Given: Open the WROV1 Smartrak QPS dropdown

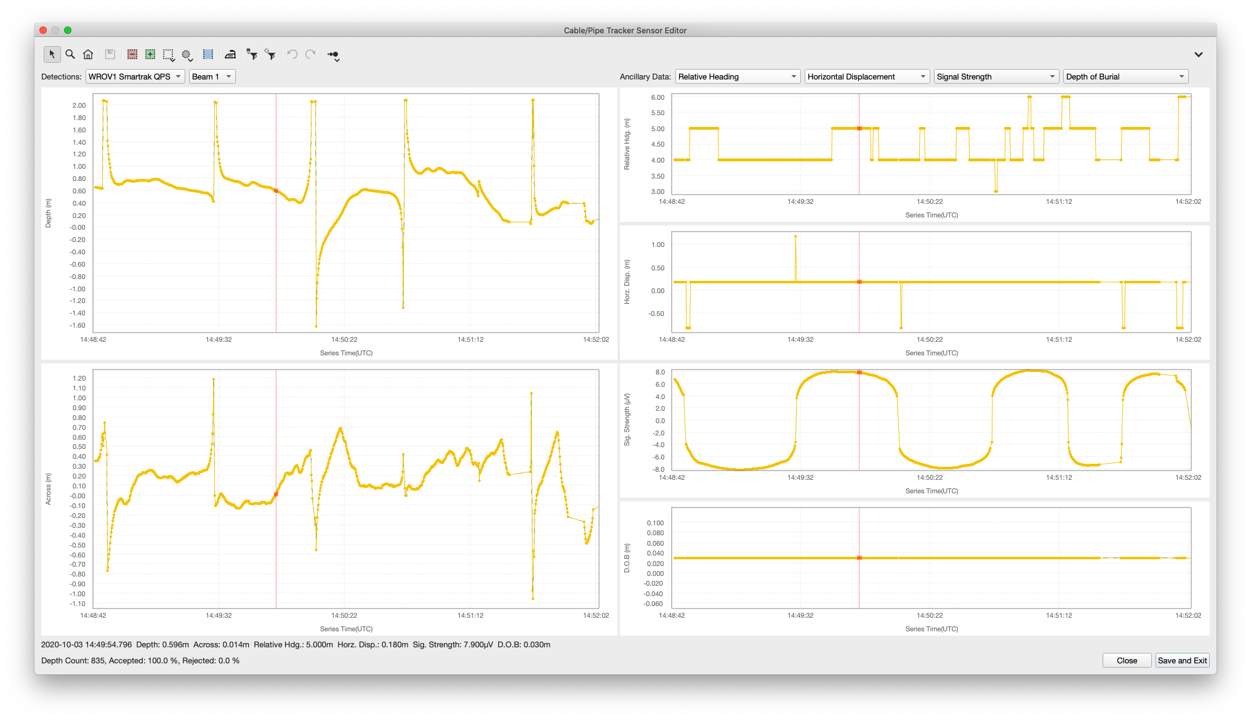Looking at the screenshot, I should click(x=135, y=76).
